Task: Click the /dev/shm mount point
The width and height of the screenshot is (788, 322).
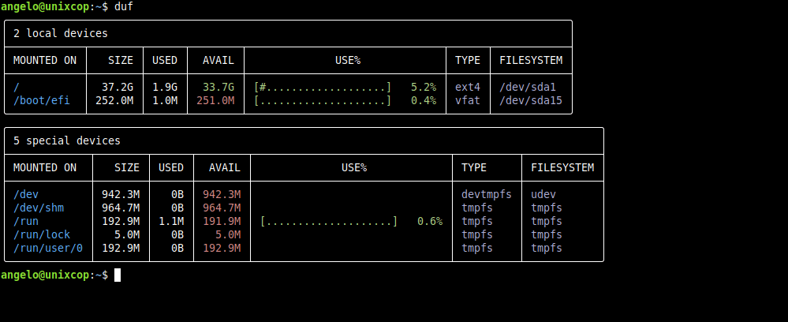Action: [39, 208]
